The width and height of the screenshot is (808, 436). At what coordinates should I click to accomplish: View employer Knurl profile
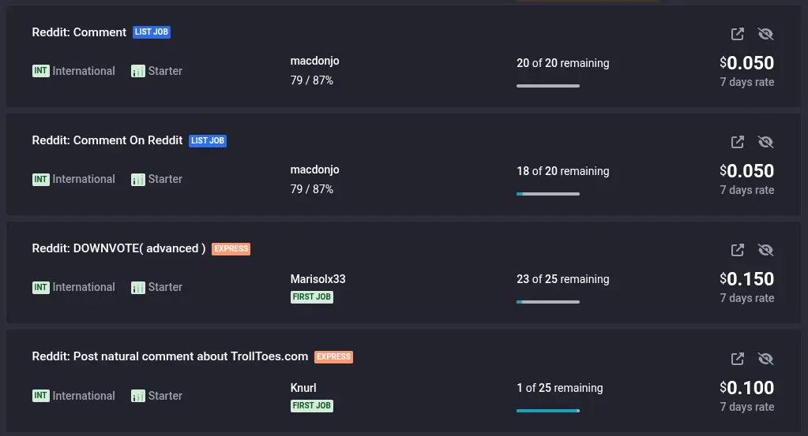pyautogui.click(x=303, y=388)
